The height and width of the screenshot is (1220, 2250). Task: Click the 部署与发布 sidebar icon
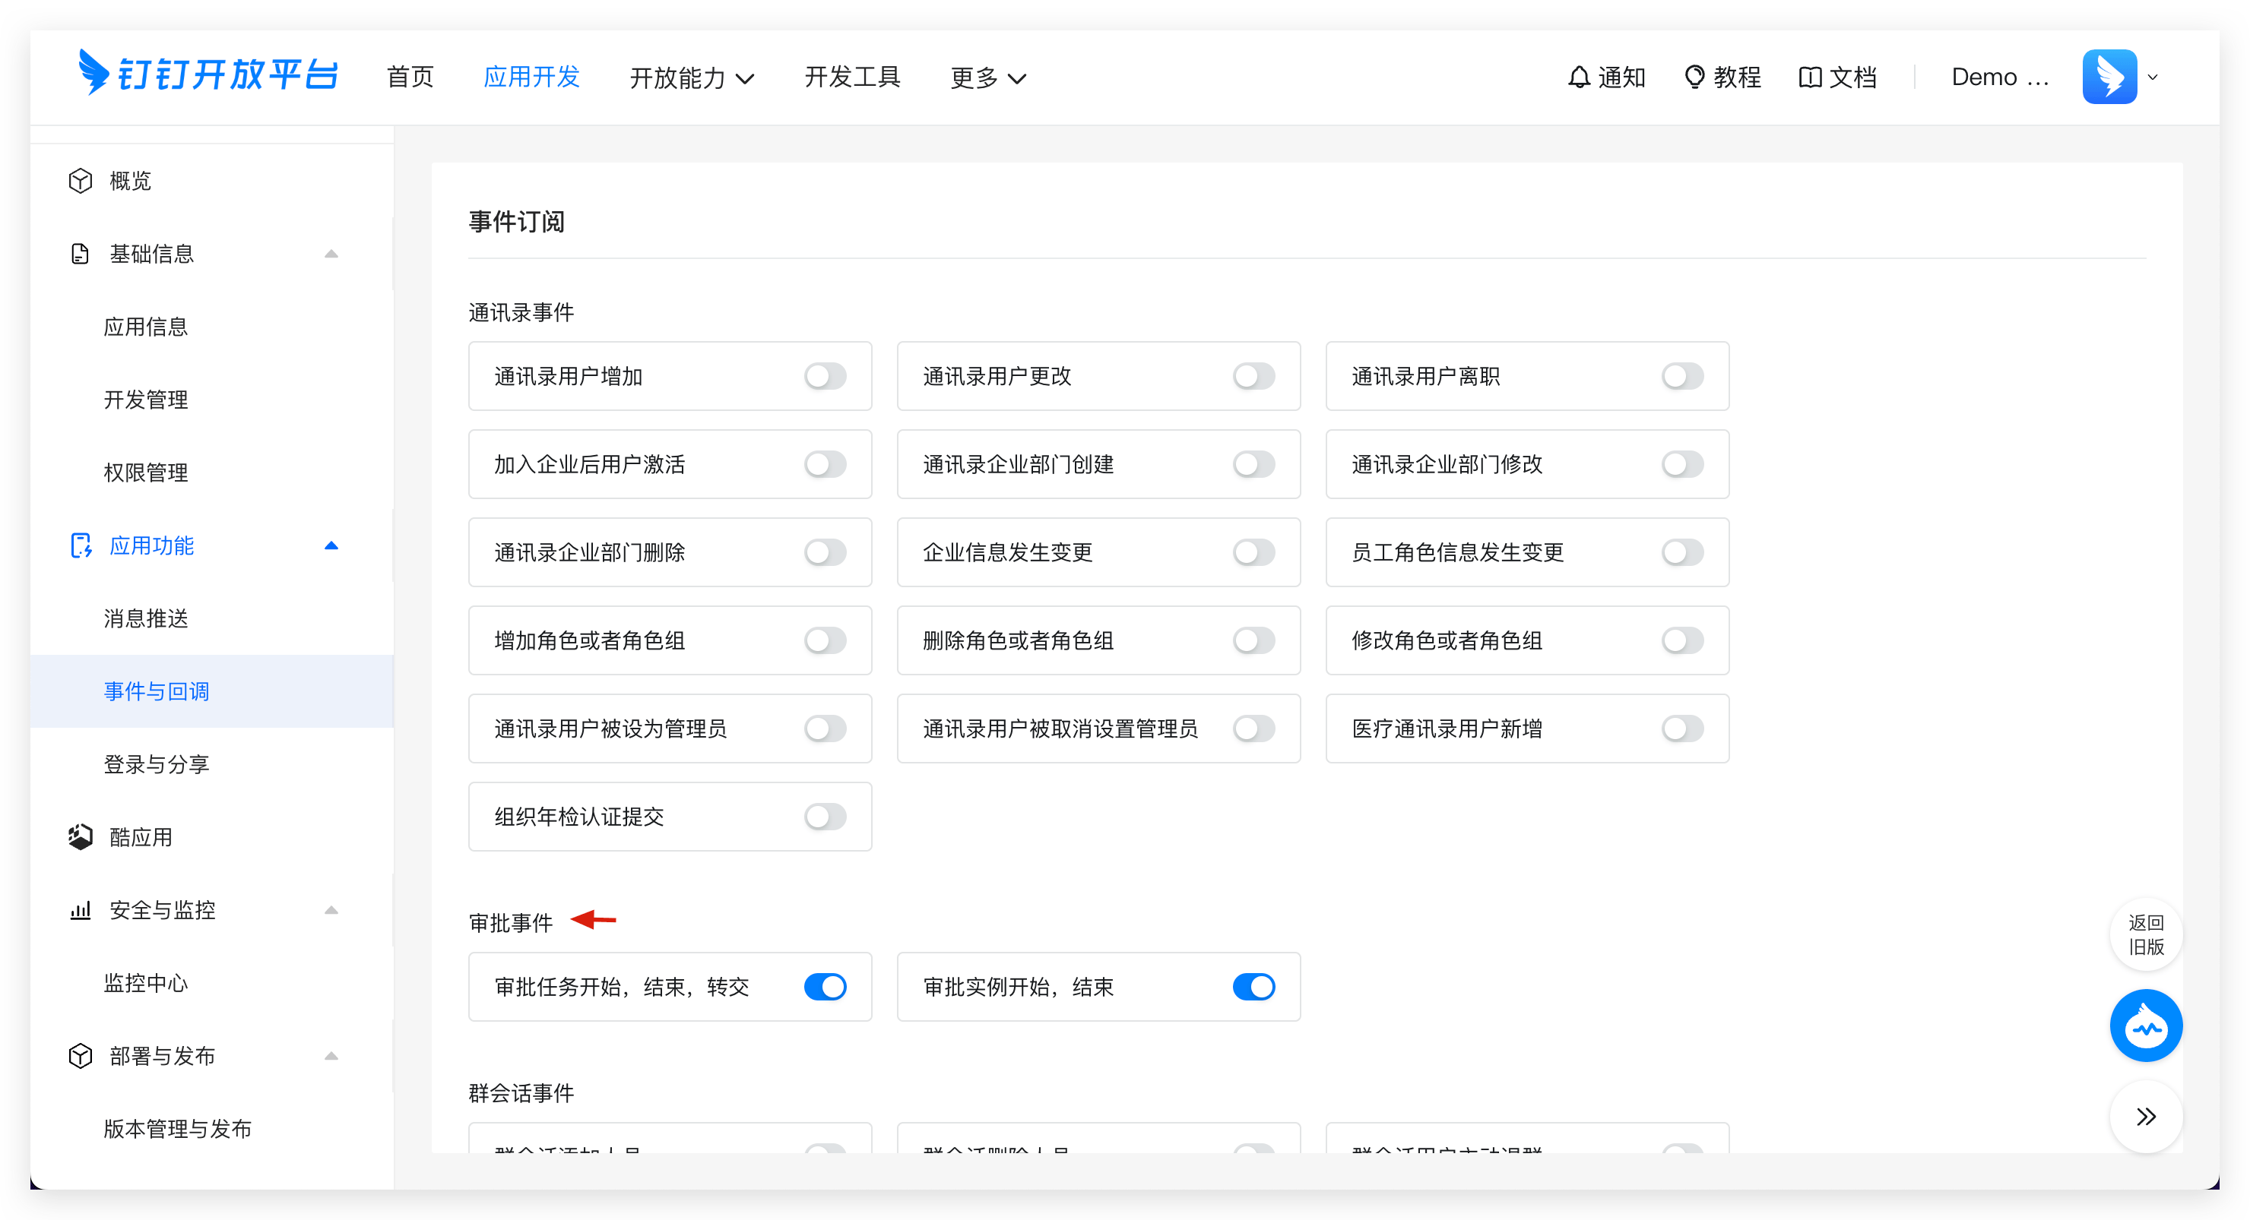80,1055
